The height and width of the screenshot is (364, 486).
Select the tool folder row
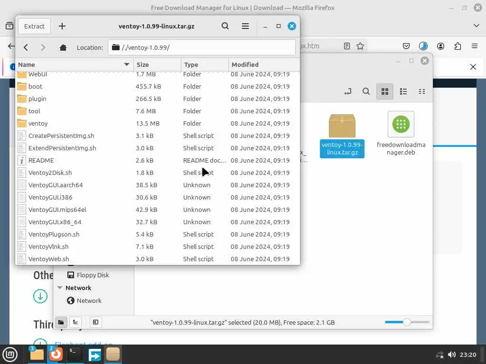click(x=158, y=111)
